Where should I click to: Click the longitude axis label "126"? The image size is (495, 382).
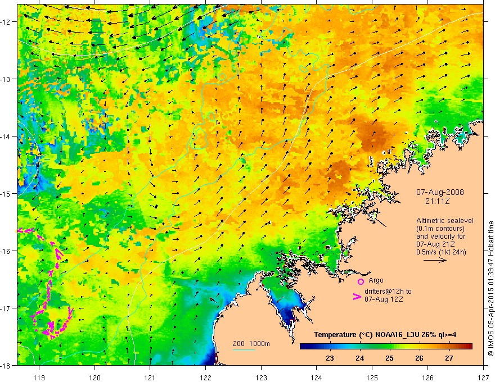point(427,378)
